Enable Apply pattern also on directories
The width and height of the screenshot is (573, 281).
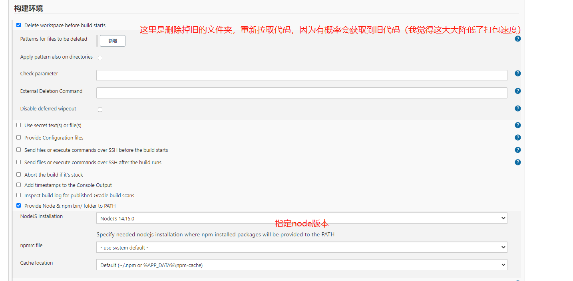[x=100, y=58]
